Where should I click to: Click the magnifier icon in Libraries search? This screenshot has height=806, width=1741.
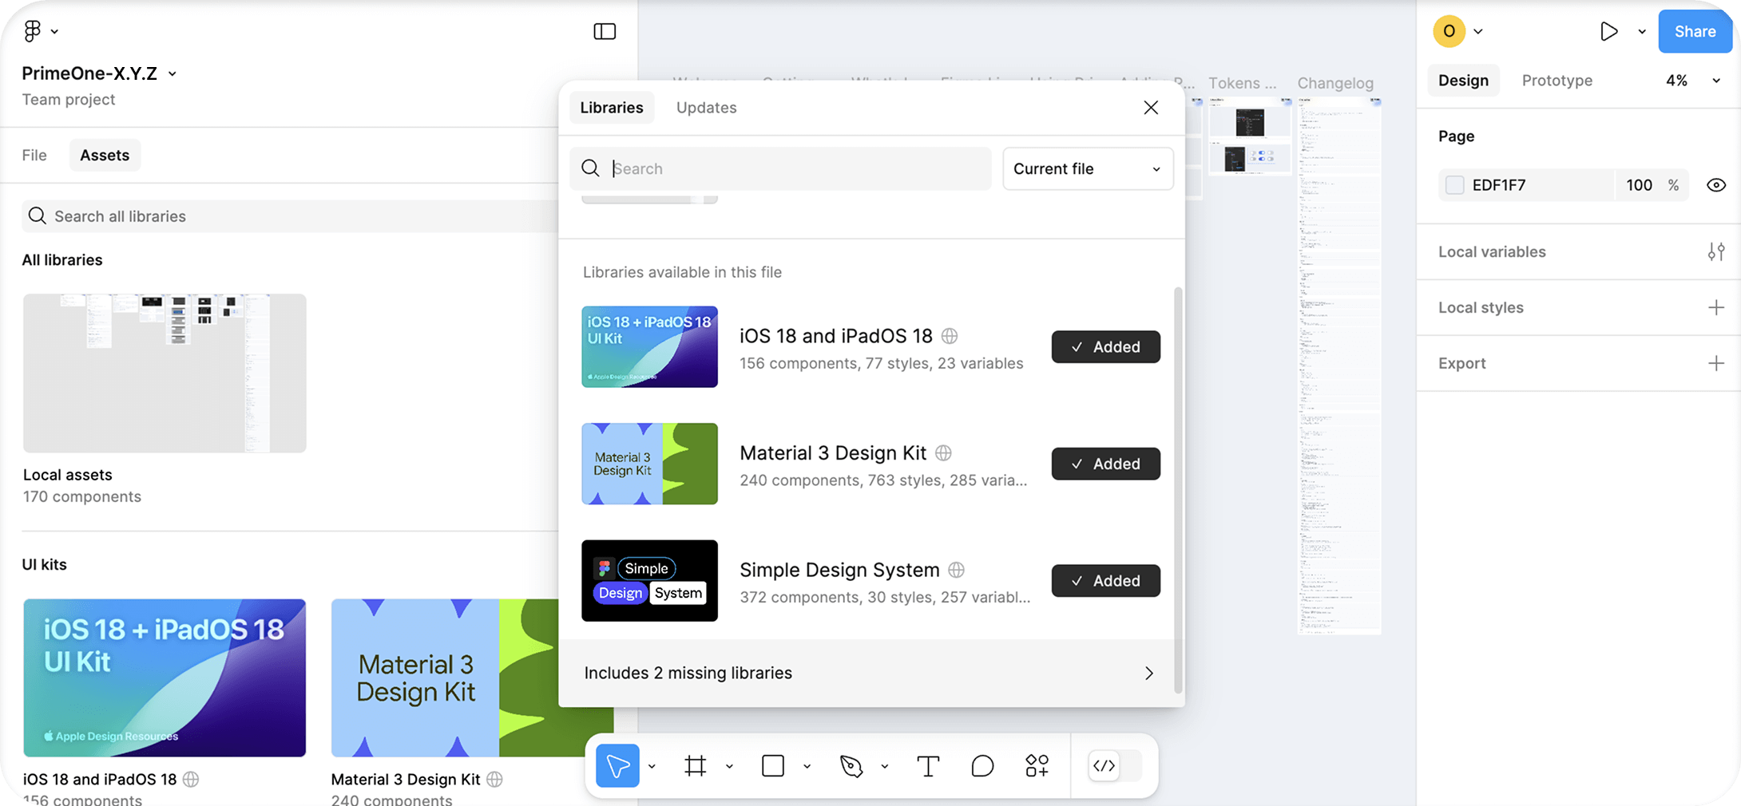[x=590, y=168]
